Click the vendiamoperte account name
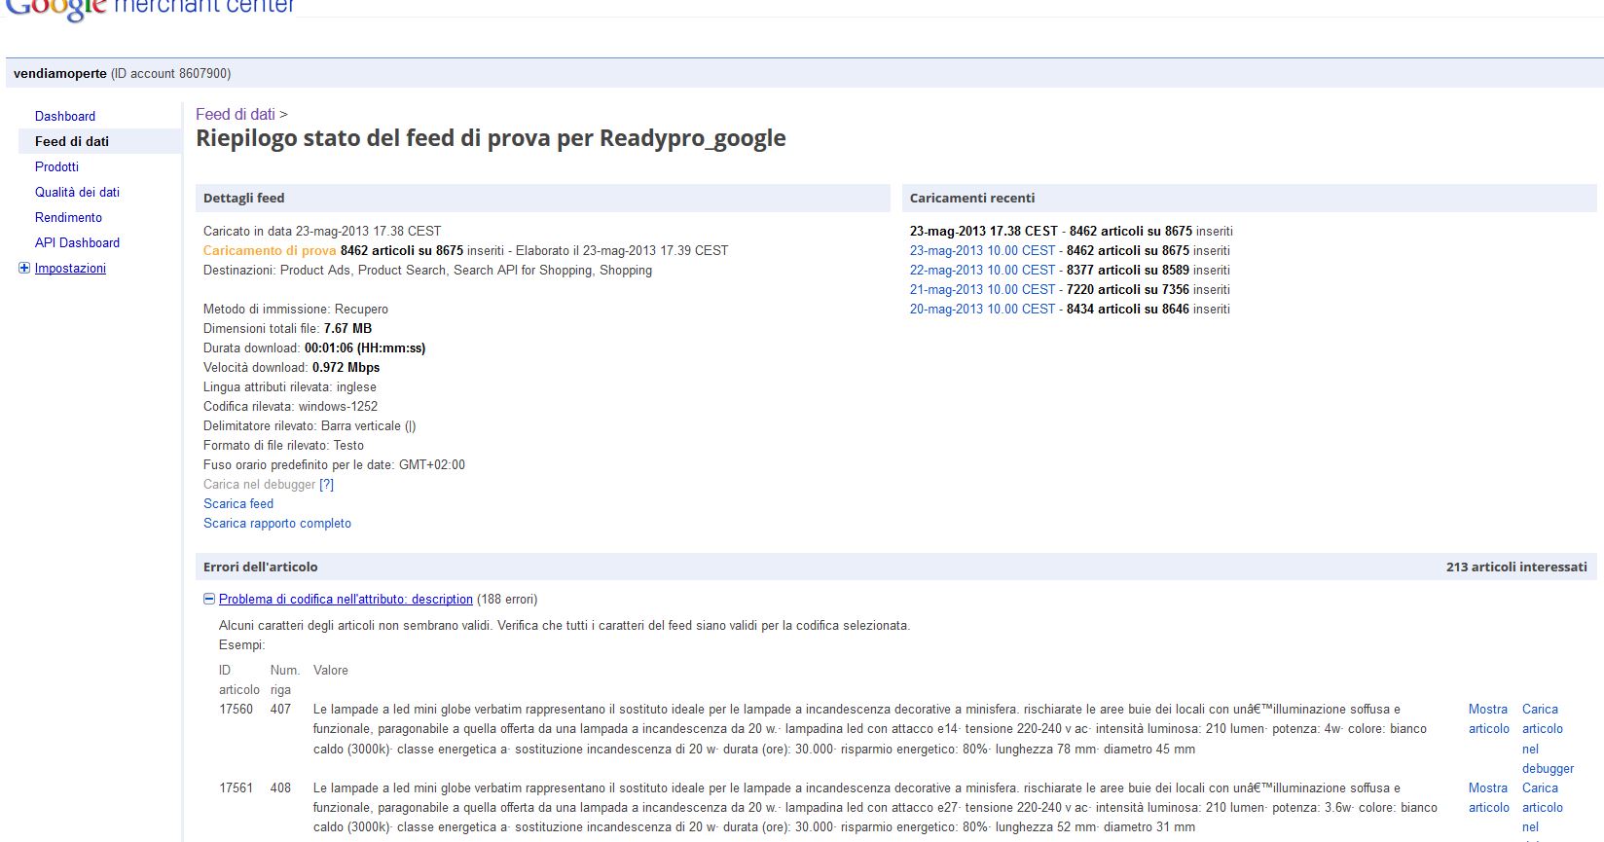 coord(60,73)
